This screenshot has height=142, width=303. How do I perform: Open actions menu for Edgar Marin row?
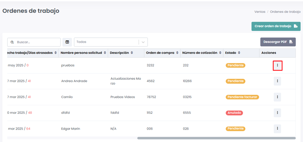coord(277,129)
